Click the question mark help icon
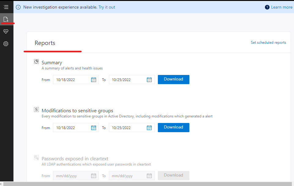 [267, 7]
